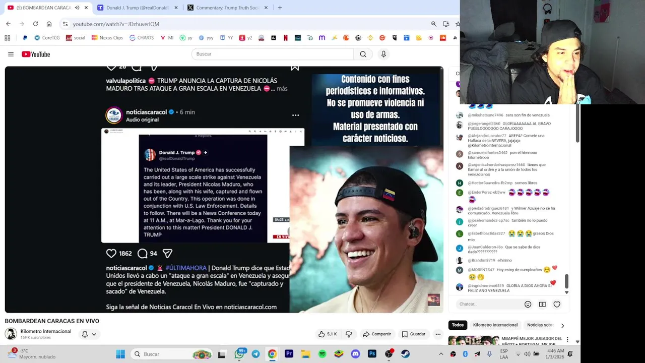Expand notification options chevron beside the bell

tap(94, 334)
